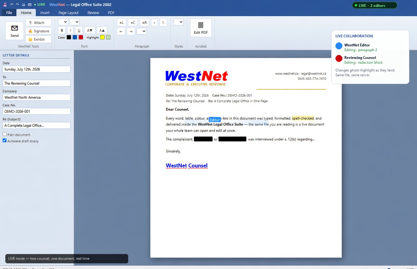Image resolution: width=417 pixels, height=269 pixels.
Task: Click the Date field in Letter Details
Action: click(37, 69)
